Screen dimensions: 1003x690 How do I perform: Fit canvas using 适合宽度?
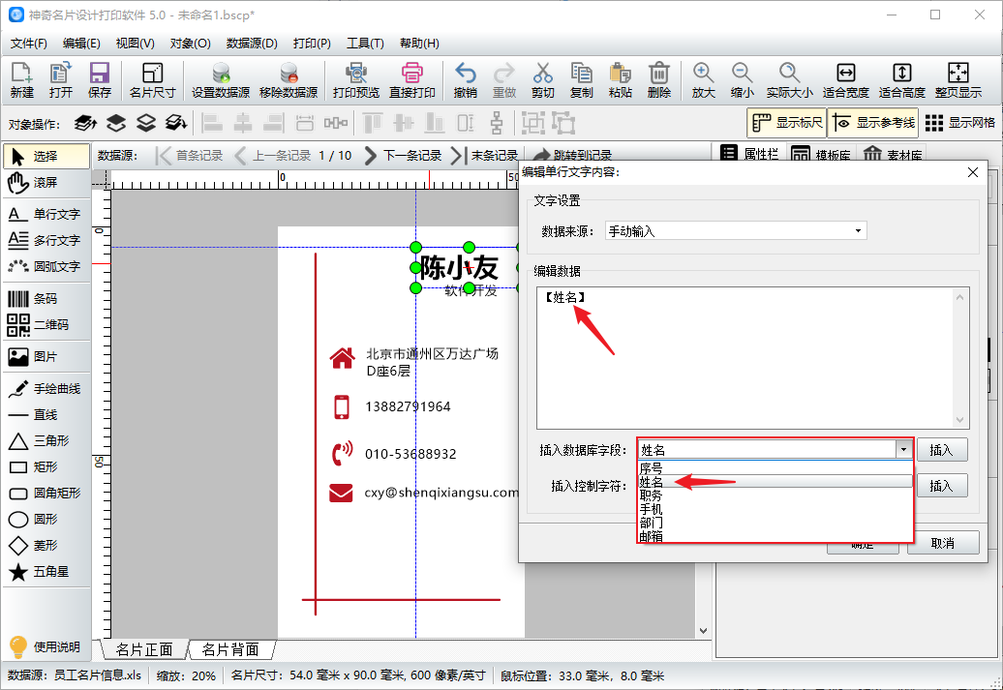pyautogui.click(x=845, y=80)
